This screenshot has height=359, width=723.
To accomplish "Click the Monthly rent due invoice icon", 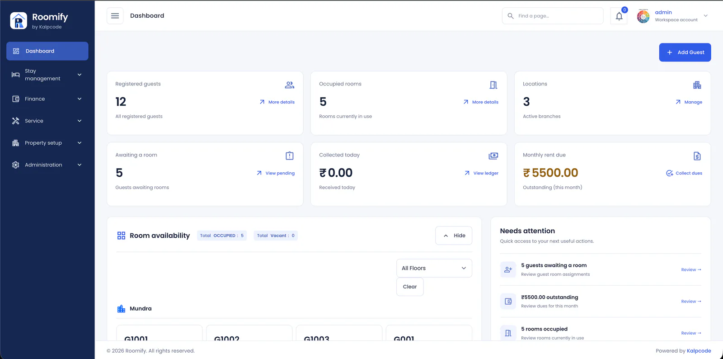I will coord(697,156).
